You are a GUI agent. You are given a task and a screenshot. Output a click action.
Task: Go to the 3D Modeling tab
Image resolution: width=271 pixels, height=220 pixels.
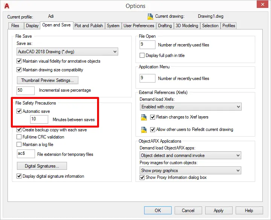[x=187, y=26]
